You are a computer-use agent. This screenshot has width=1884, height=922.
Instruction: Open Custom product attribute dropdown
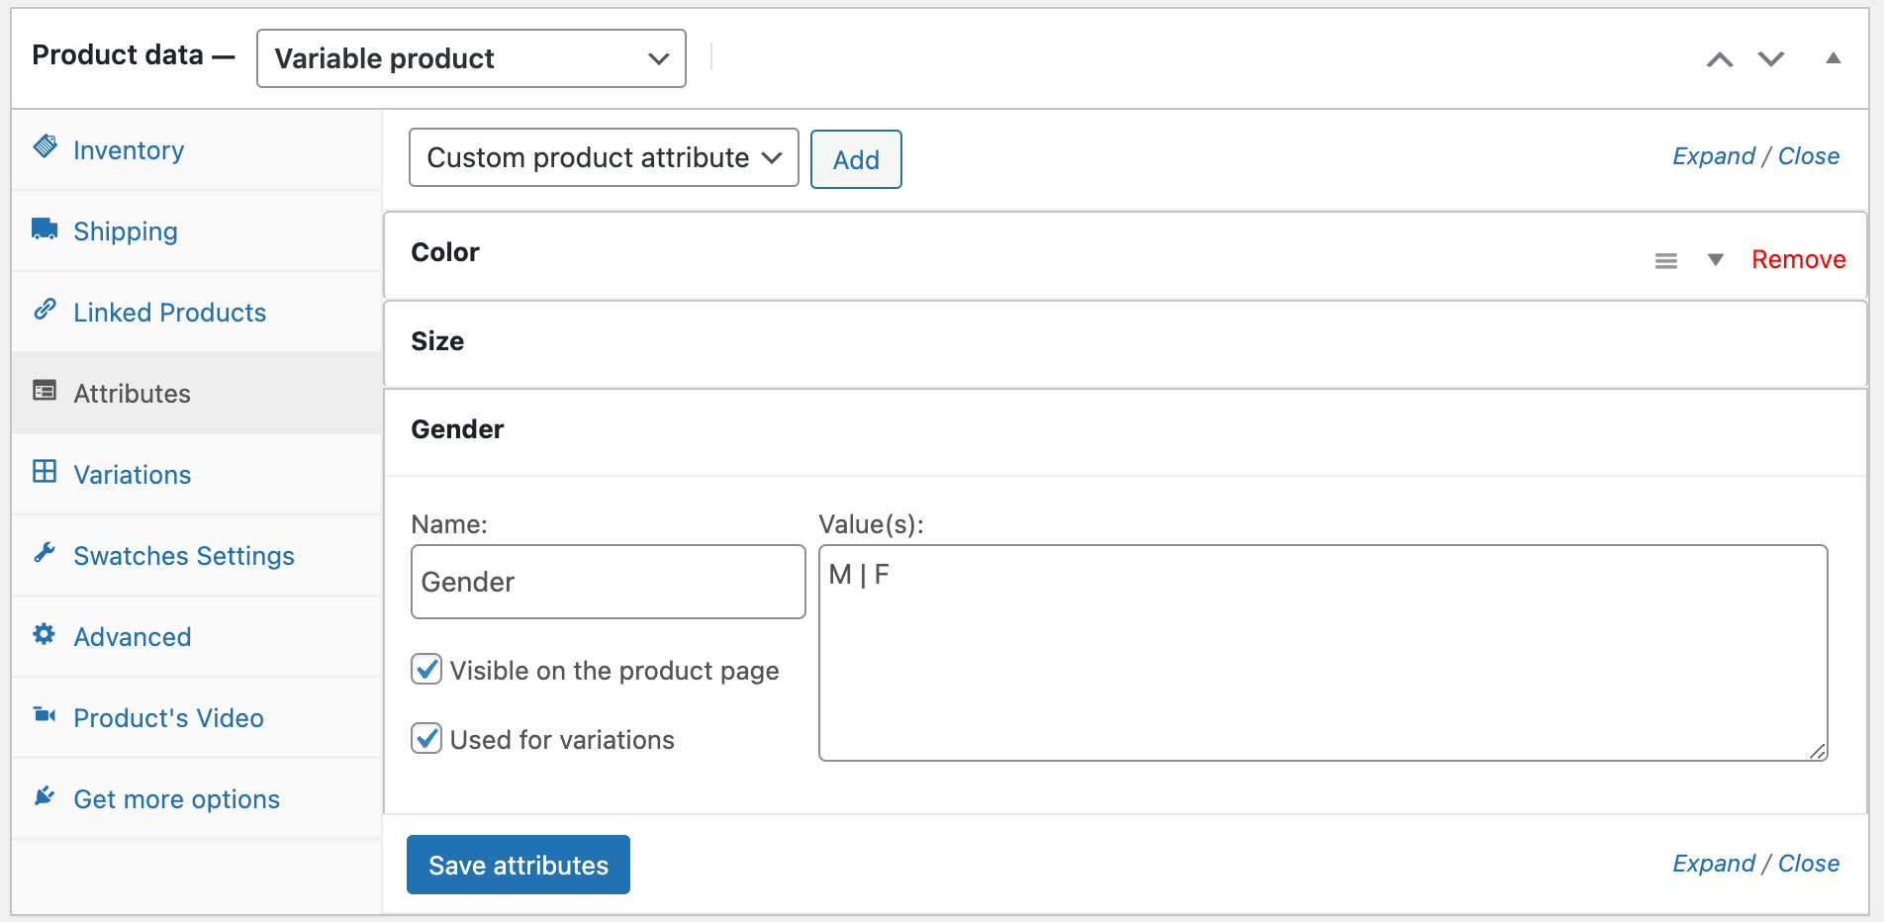pos(604,158)
